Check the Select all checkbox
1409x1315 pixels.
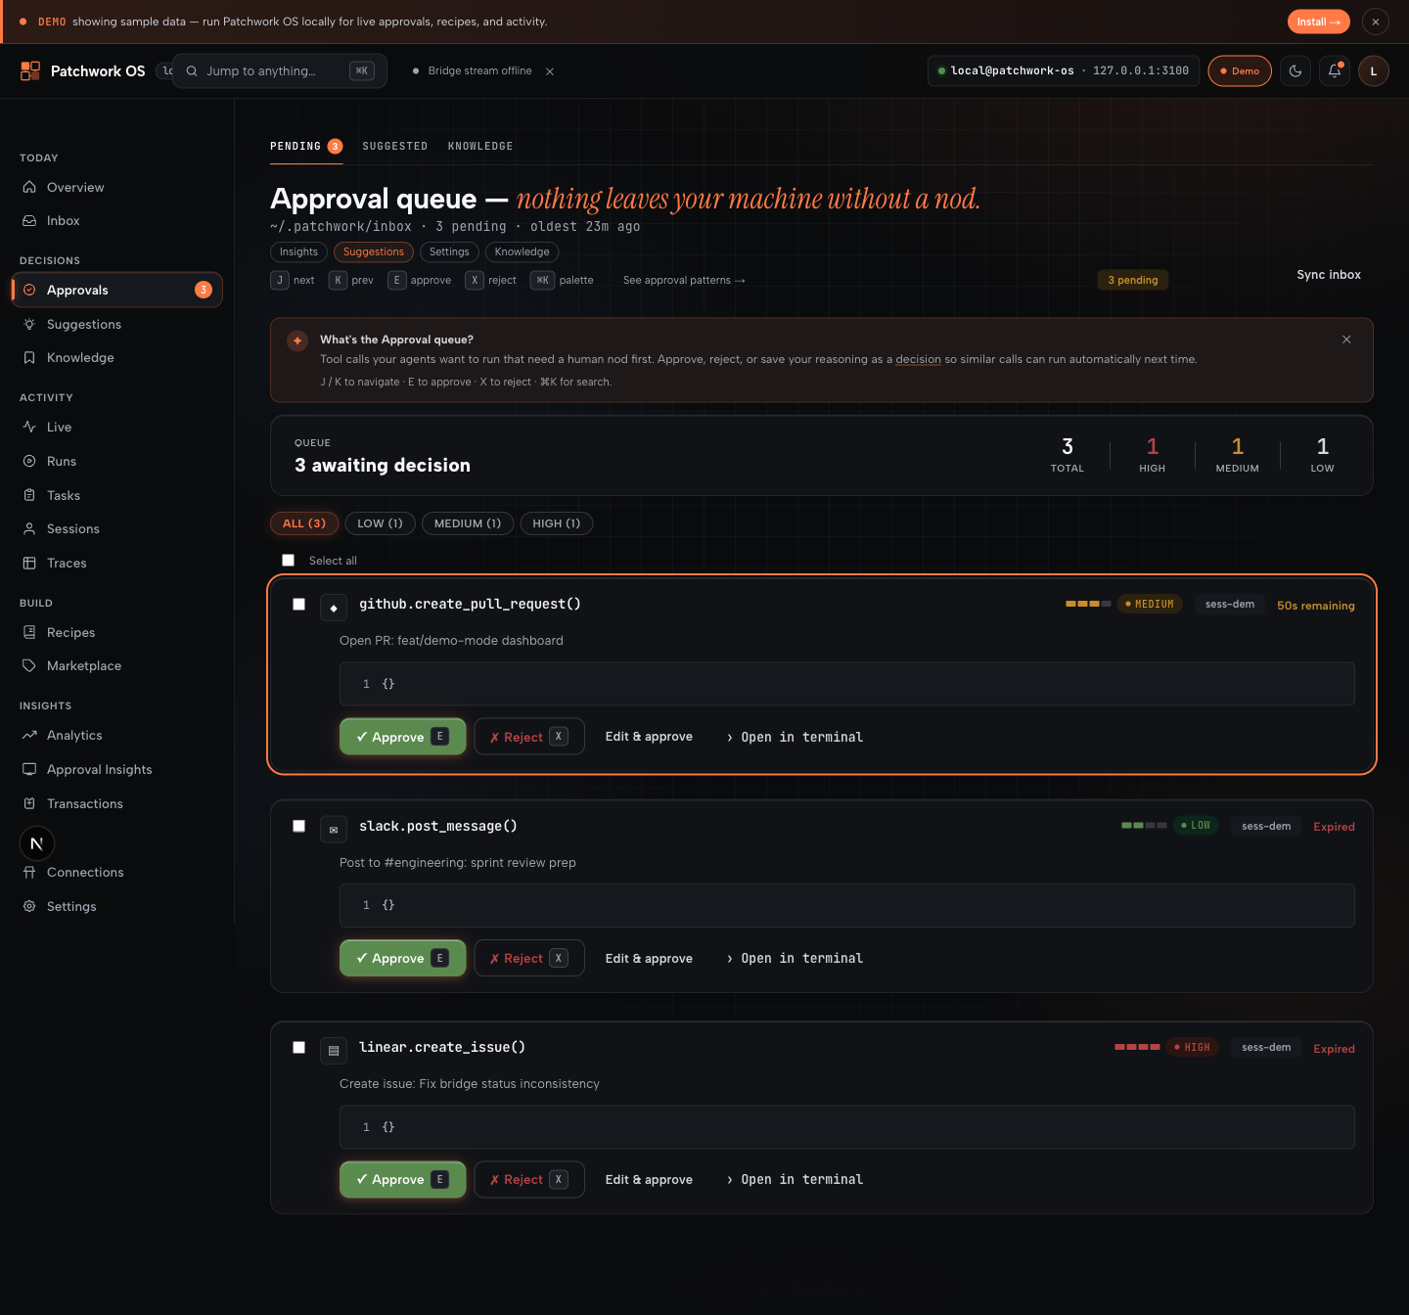pos(288,561)
